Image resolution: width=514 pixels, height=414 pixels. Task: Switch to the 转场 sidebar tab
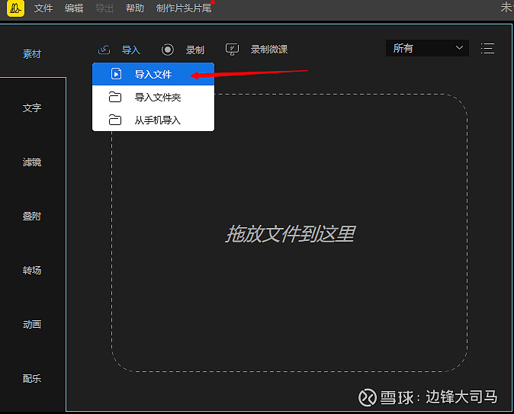32,270
